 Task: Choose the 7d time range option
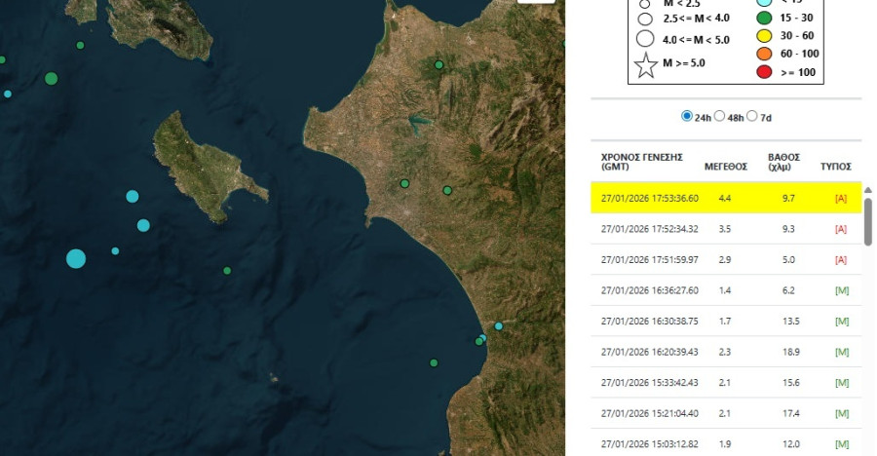pyautogui.click(x=751, y=117)
